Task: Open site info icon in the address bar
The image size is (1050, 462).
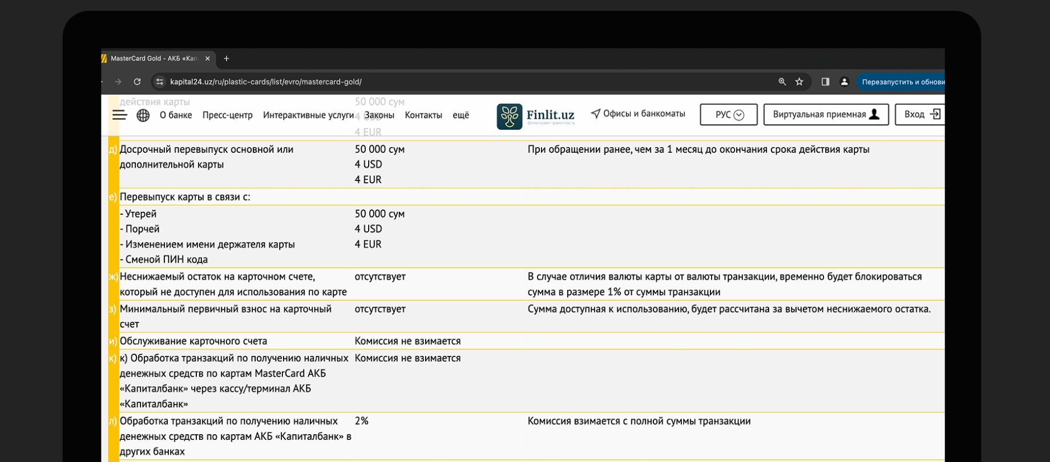Action: pos(160,82)
